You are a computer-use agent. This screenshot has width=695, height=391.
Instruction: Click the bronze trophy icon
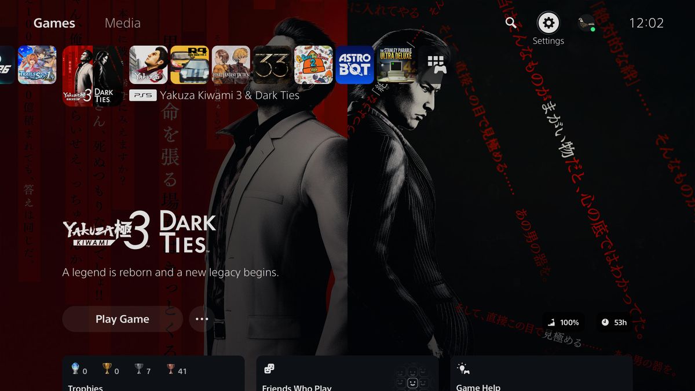pyautogui.click(x=170, y=368)
